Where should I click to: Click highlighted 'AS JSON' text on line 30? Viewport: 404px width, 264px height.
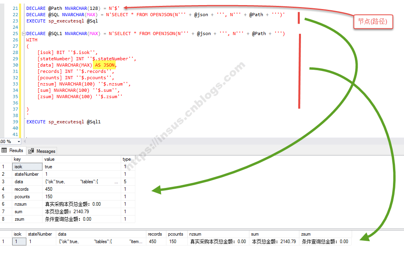pyautogui.click(x=105, y=65)
